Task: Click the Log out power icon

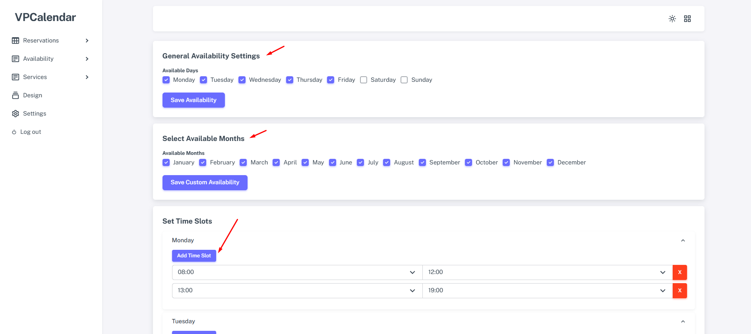Action: pos(14,132)
